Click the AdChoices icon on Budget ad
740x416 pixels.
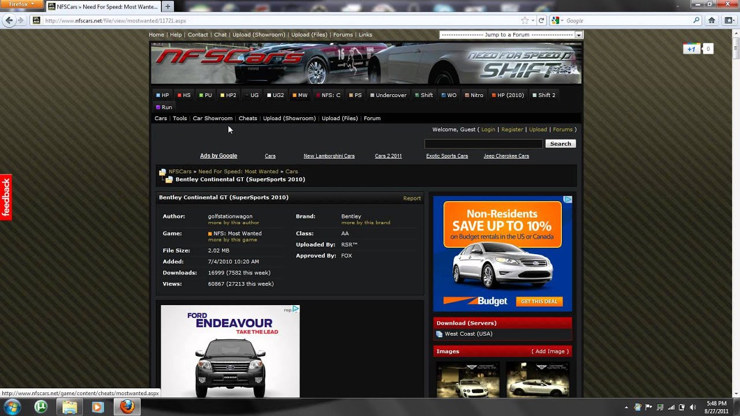(x=568, y=199)
